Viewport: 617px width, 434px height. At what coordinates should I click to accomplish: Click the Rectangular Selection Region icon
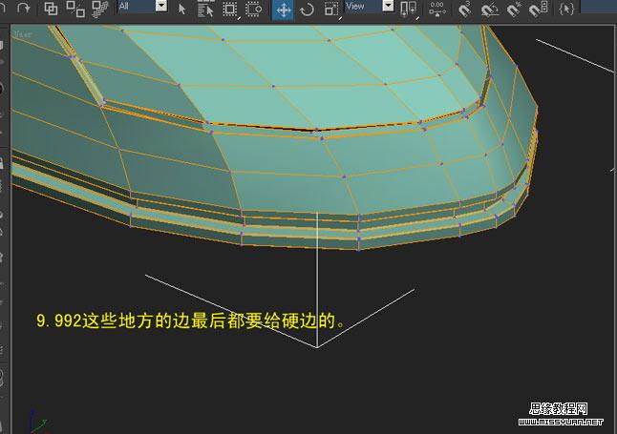pyautogui.click(x=230, y=9)
